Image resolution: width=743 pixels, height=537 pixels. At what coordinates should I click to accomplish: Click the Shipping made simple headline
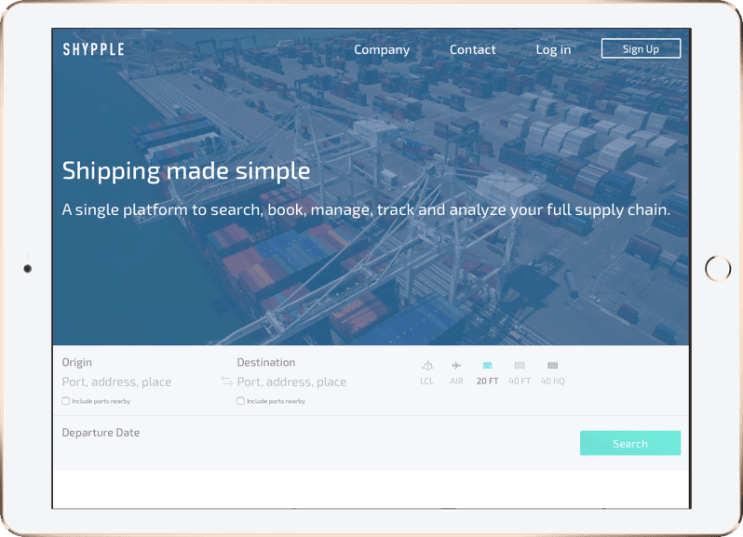point(186,171)
